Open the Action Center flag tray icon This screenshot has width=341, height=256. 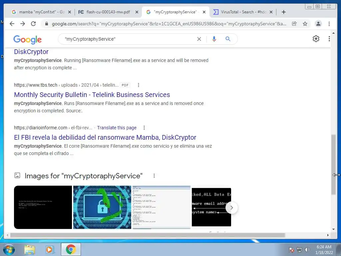point(291,249)
